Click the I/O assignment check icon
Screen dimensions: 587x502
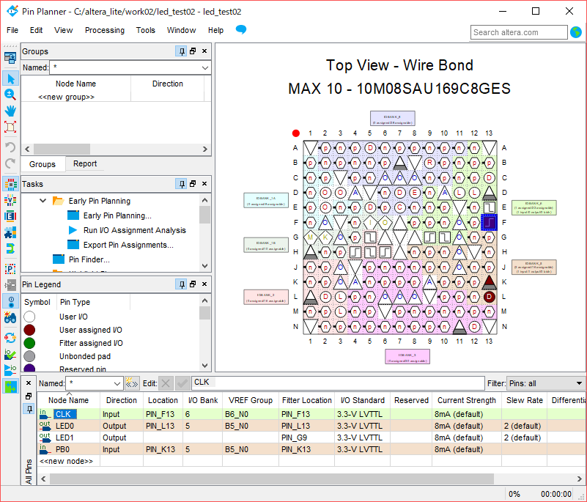pos(10,354)
